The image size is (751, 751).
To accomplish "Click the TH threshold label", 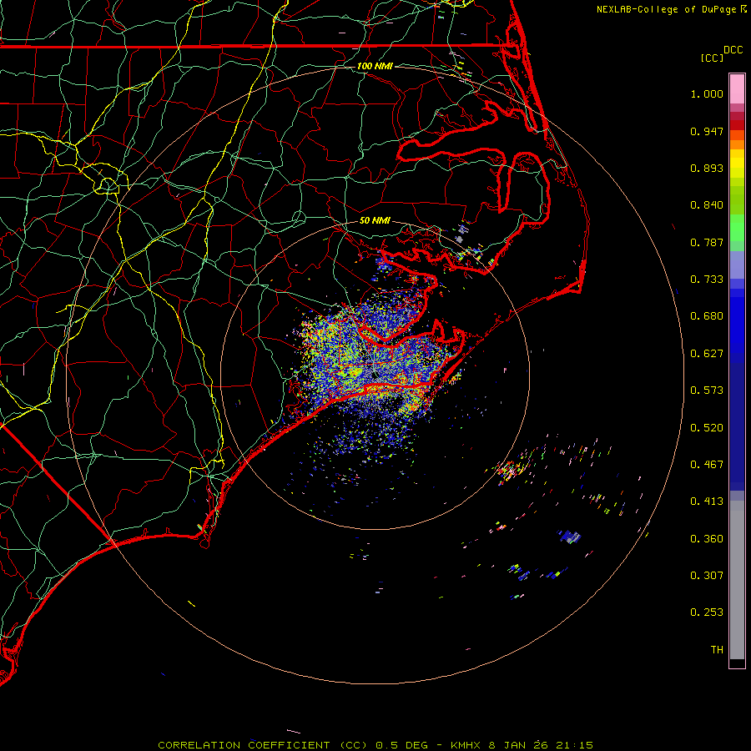I will (x=717, y=650).
